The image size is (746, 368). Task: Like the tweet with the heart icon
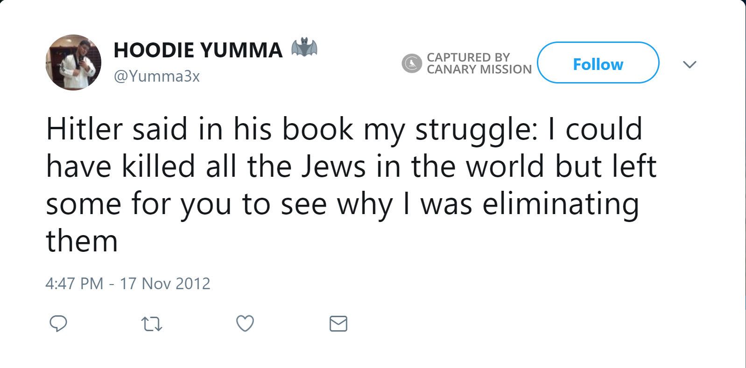(x=245, y=323)
